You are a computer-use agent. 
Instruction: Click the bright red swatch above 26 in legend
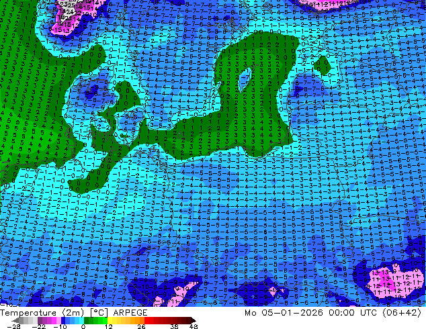[x=146, y=320]
